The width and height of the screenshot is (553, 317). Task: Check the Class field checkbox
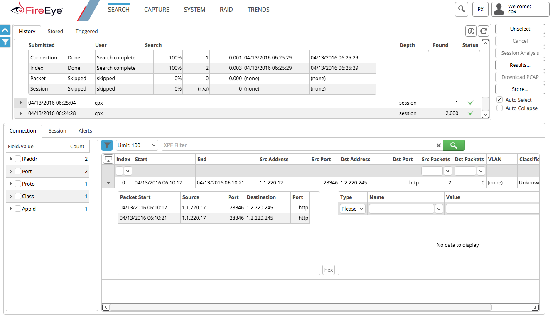click(x=18, y=196)
